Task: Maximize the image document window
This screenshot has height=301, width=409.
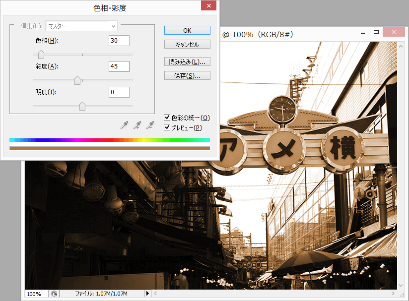Action: coord(376,32)
